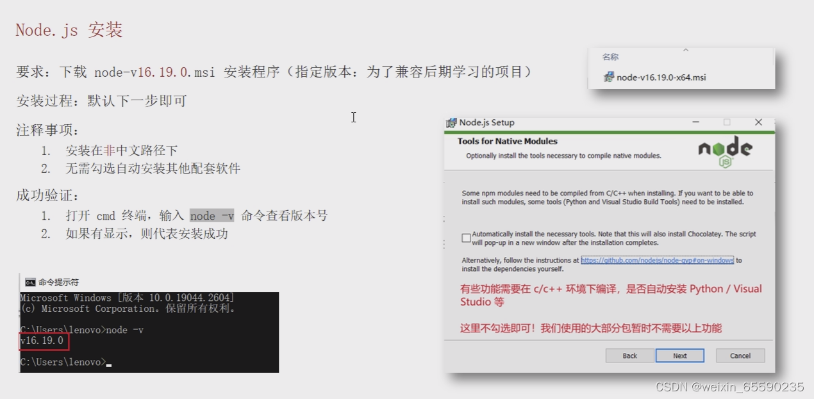
Task: Click the C:\Users\lenovo> prompt cursor line
Action: click(65, 362)
